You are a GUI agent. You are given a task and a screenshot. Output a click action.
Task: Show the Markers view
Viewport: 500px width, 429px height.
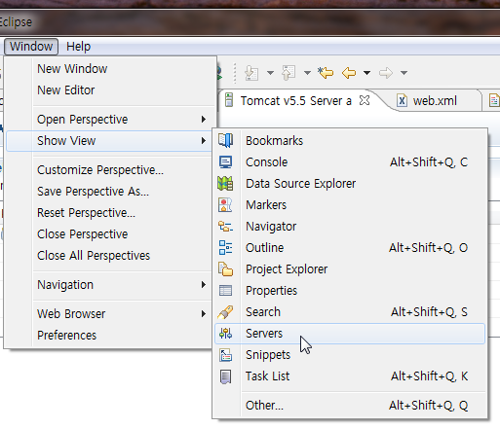[x=350, y=205]
